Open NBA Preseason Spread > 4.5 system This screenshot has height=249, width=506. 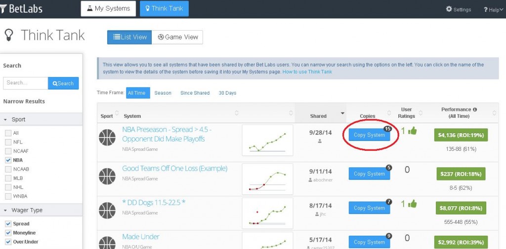point(167,134)
